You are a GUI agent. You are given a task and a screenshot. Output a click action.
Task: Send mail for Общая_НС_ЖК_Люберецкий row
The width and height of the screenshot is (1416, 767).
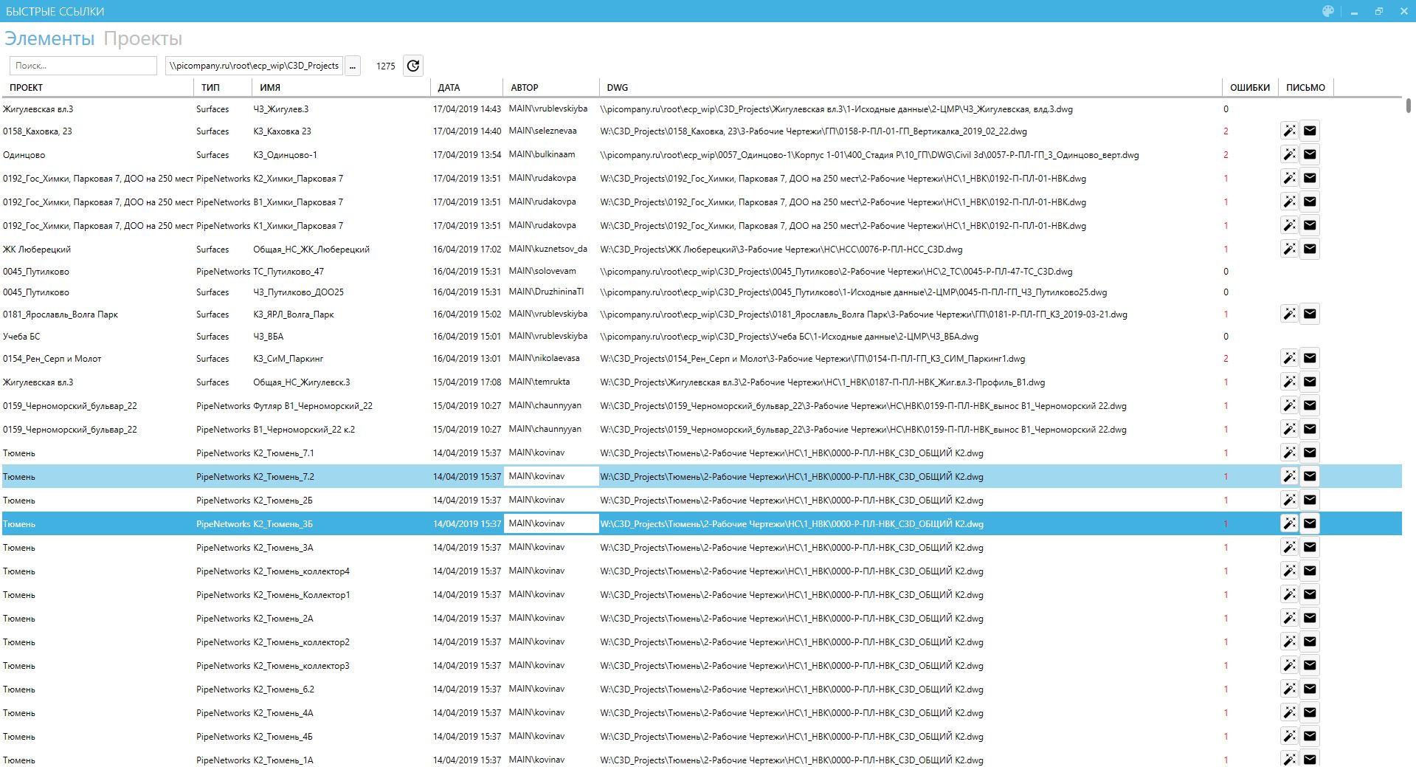[x=1310, y=249]
